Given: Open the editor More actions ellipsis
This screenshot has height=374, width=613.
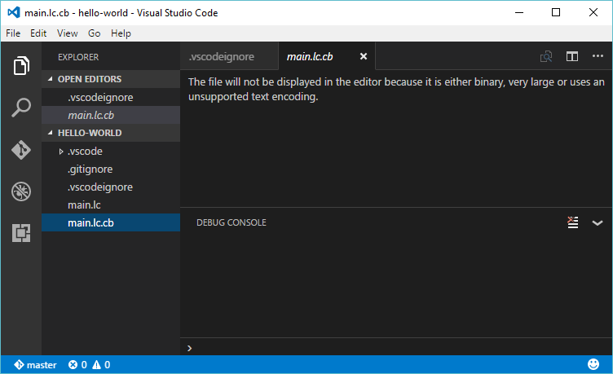Looking at the screenshot, I should pyautogui.click(x=598, y=57).
